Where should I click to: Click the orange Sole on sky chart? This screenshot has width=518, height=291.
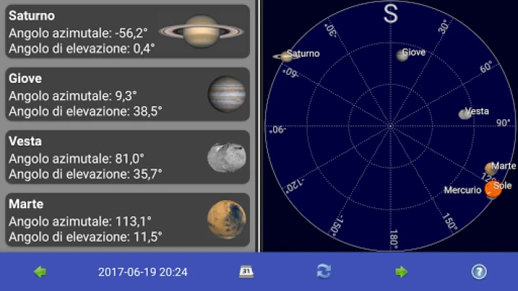(493, 188)
